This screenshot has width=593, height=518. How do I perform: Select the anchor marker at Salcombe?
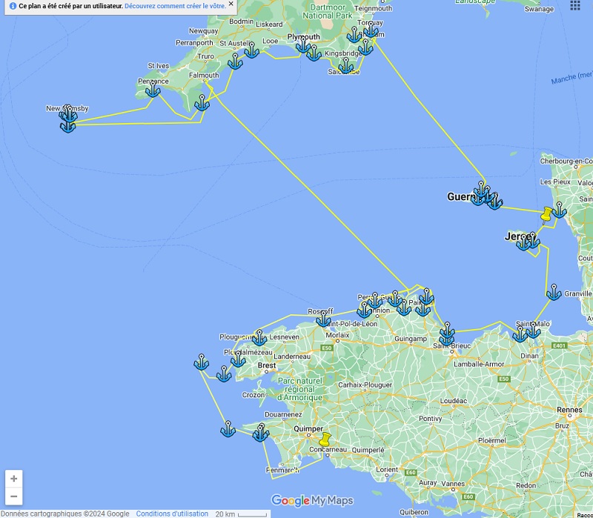[345, 66]
